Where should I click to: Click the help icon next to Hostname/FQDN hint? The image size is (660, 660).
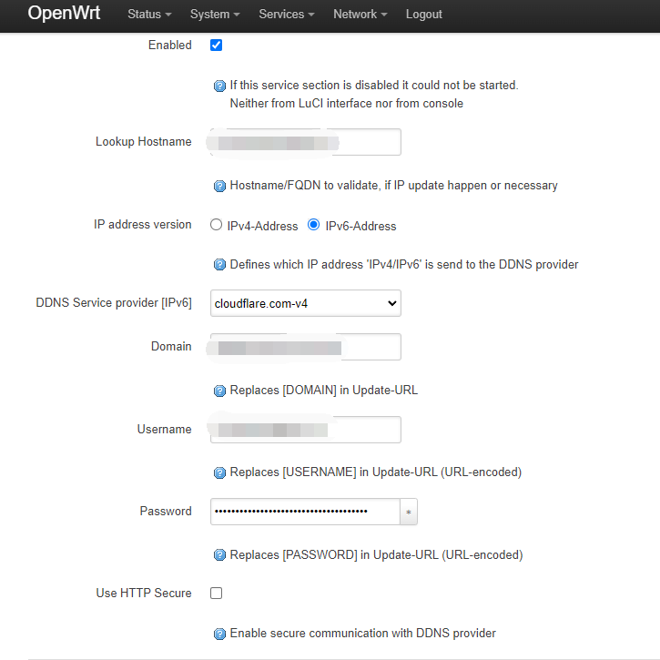(x=219, y=186)
